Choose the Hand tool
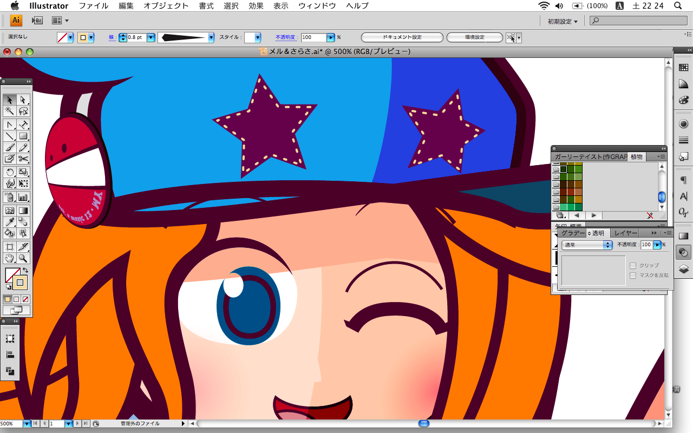Image resolution: width=693 pixels, height=433 pixels. click(9, 258)
